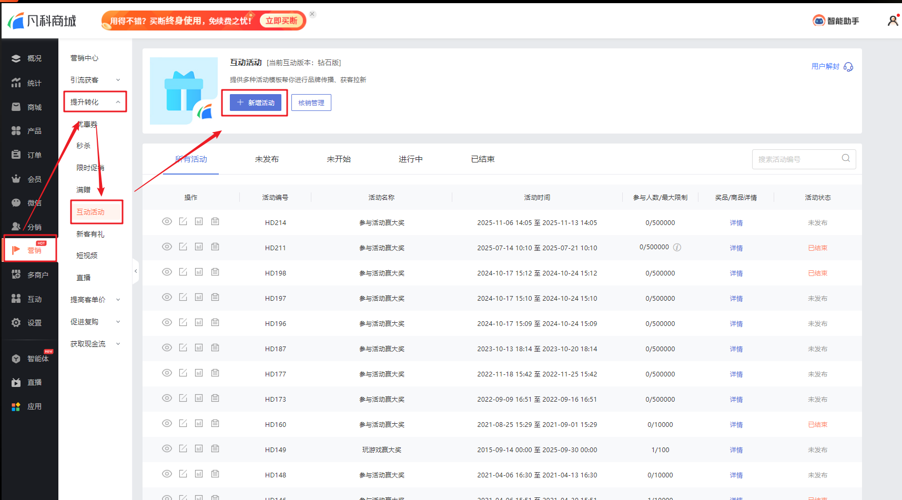Image resolution: width=902 pixels, height=500 pixels.
Task: Open the user account avatar icon
Action: 893,21
